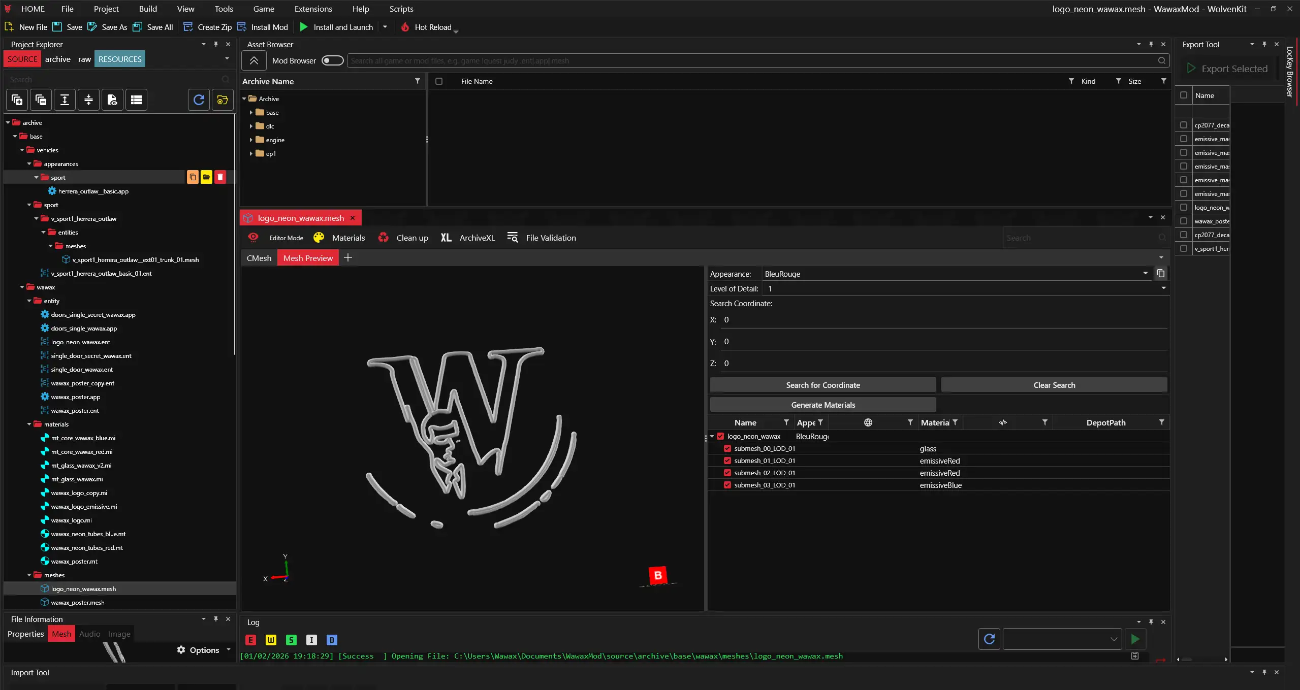This screenshot has width=1300, height=690.
Task: Click the Hot Reload flame icon
Action: [x=405, y=27]
